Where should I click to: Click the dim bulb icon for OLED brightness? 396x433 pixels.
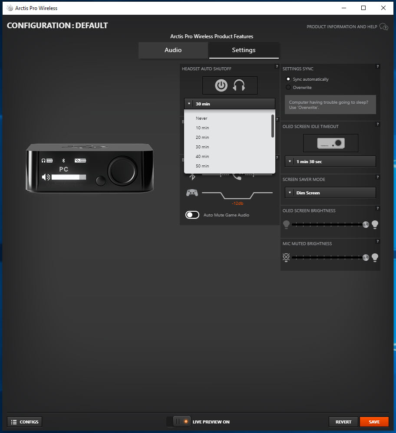tap(286, 224)
